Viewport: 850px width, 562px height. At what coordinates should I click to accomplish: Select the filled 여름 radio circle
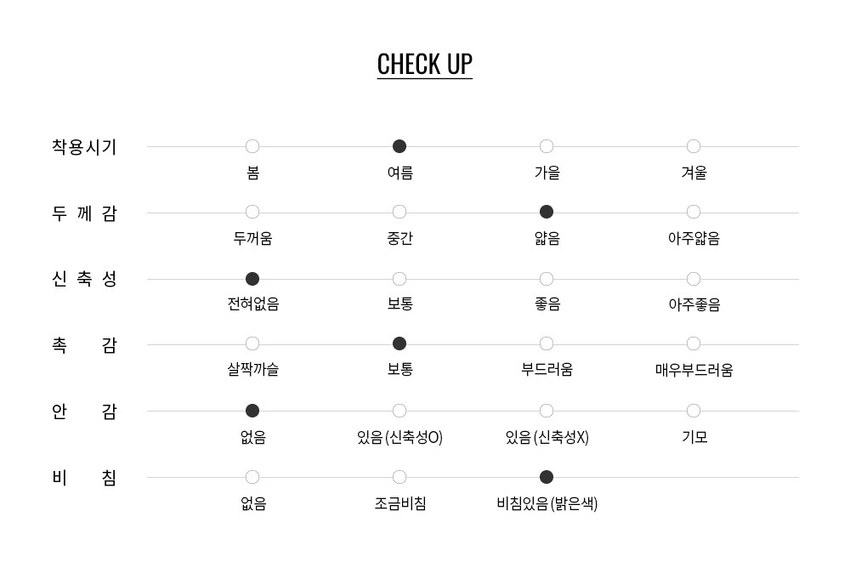click(399, 146)
